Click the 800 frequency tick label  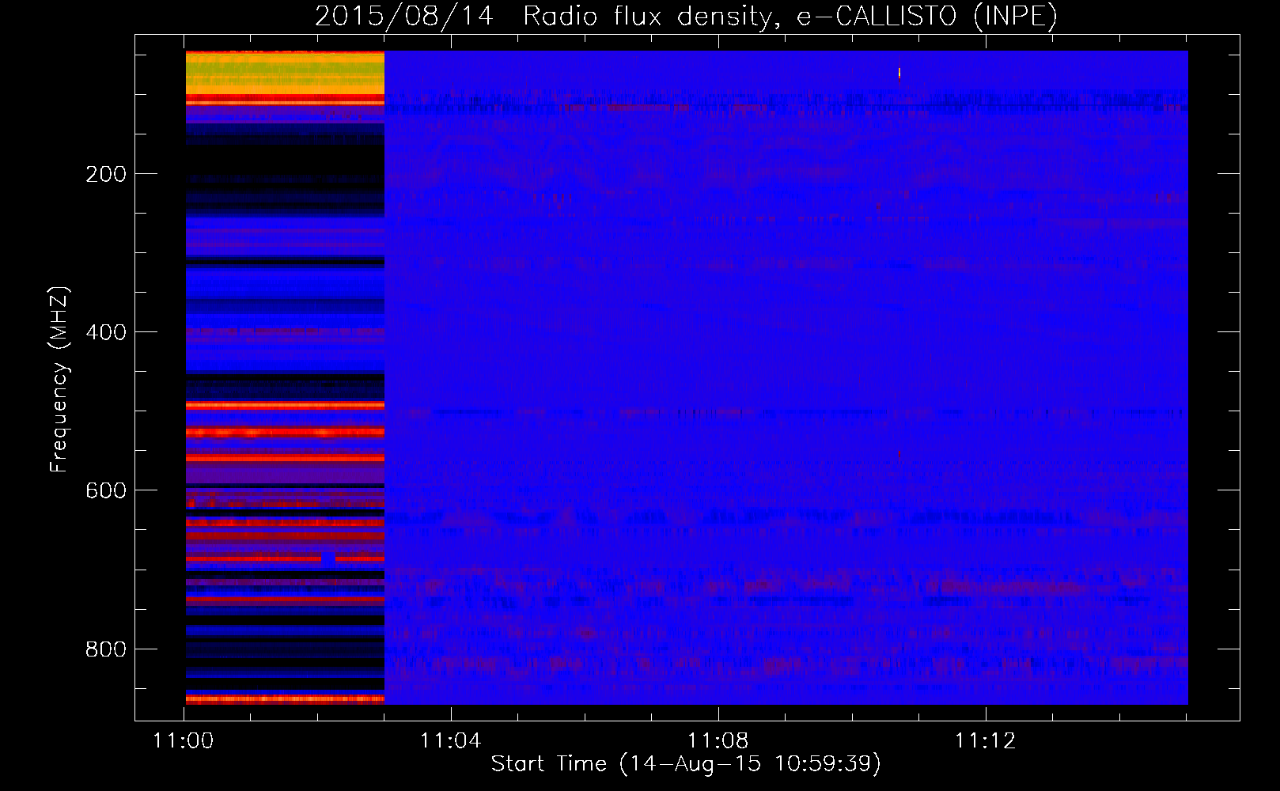[106, 649]
